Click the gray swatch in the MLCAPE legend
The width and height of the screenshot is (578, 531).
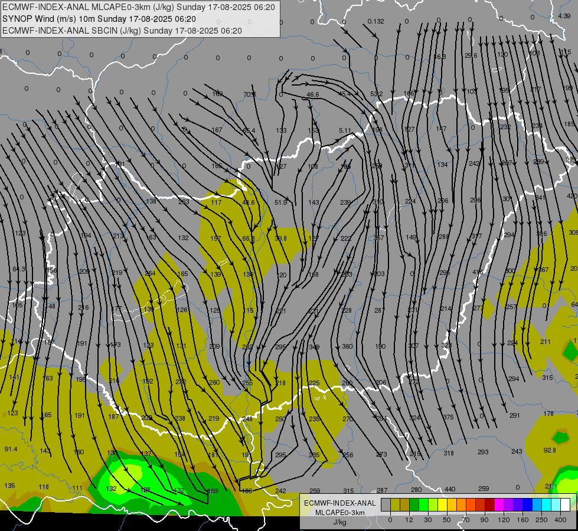coord(386,504)
